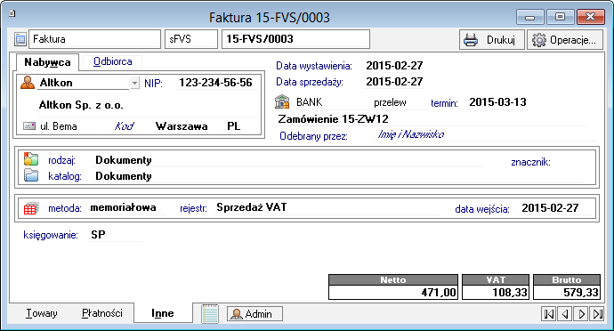Click the NIP value 123-234-56-56
Image resolution: width=614 pixels, height=331 pixels.
tap(215, 83)
